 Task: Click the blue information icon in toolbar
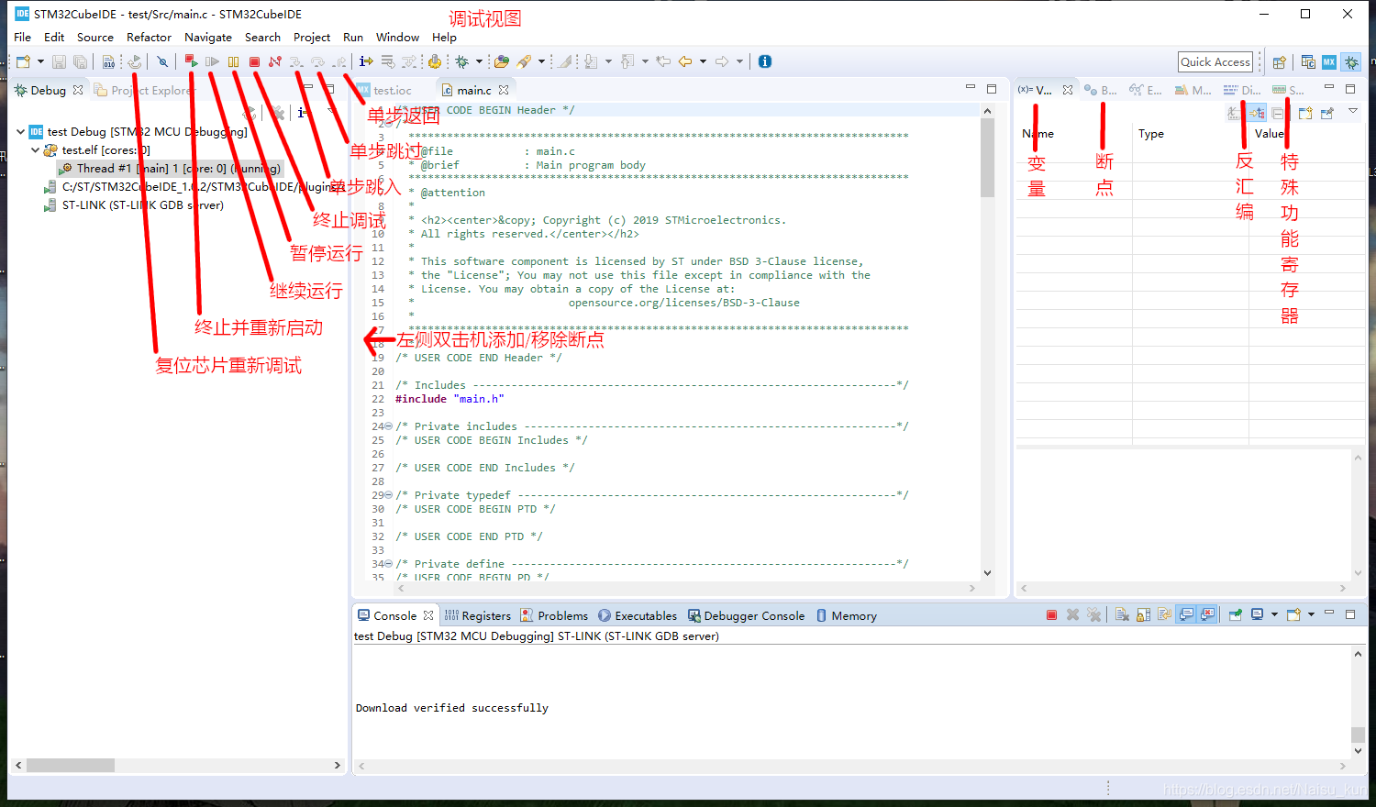764,61
